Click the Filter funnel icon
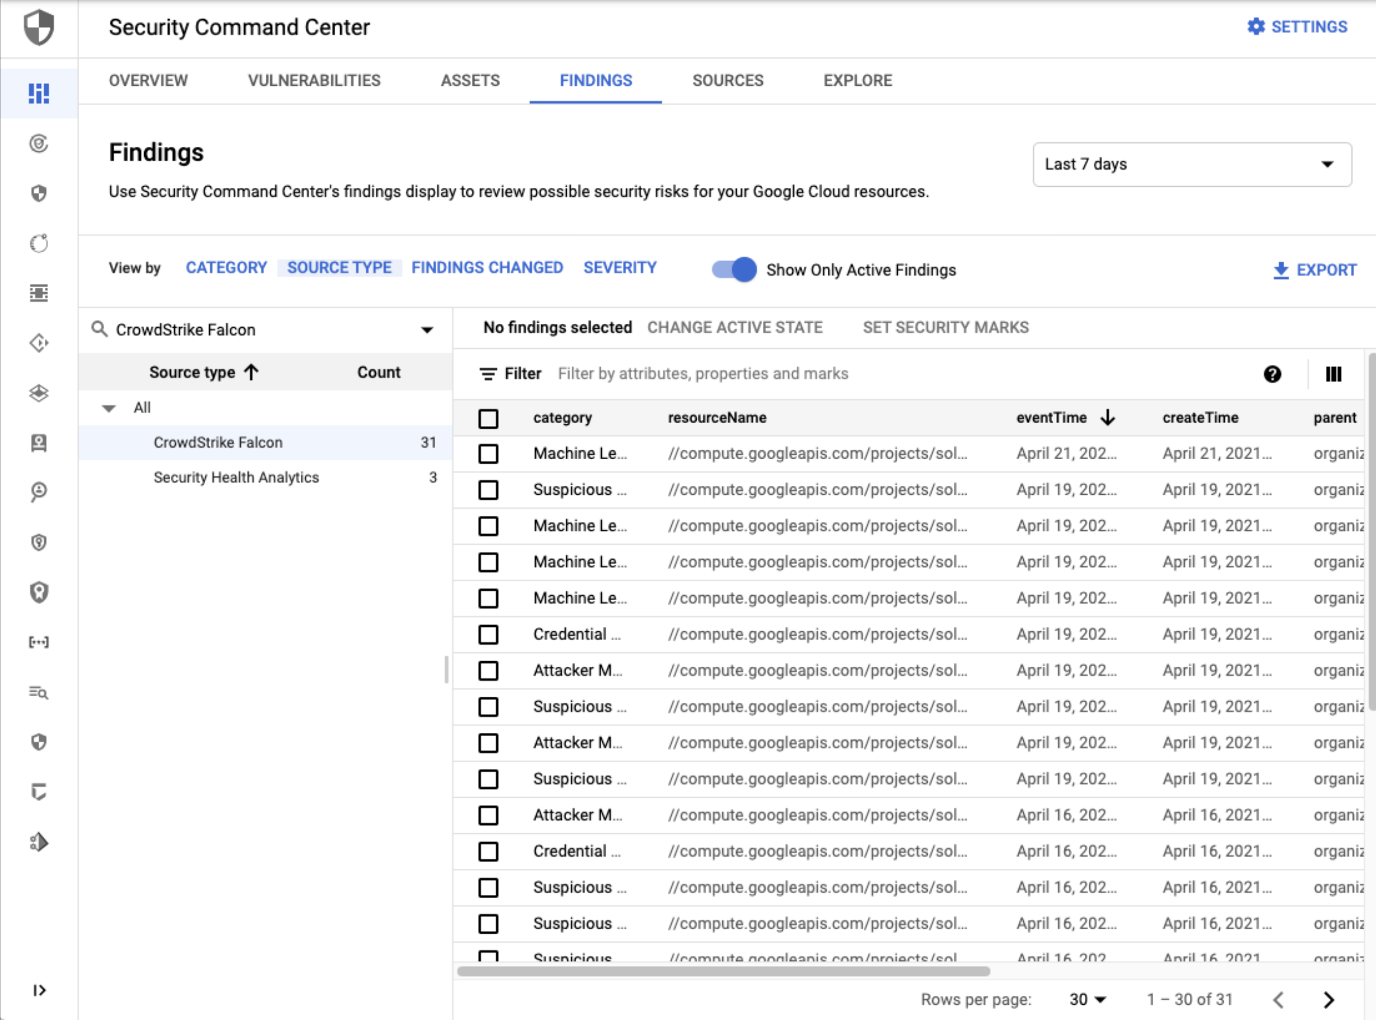The image size is (1376, 1020). tap(487, 373)
